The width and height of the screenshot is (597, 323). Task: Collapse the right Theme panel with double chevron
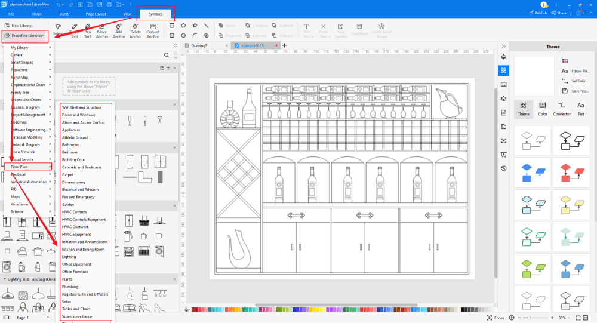coord(503,46)
